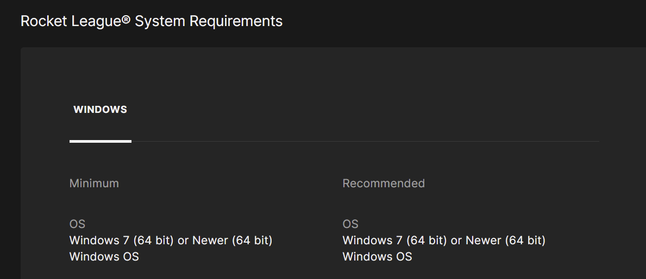Click the Rocket League System Requirements heading

(x=152, y=21)
